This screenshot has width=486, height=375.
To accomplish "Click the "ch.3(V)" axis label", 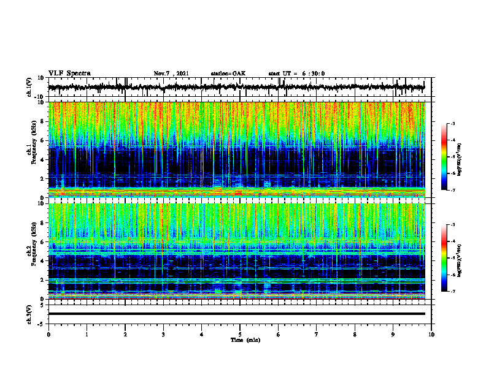I will pyautogui.click(x=29, y=314).
